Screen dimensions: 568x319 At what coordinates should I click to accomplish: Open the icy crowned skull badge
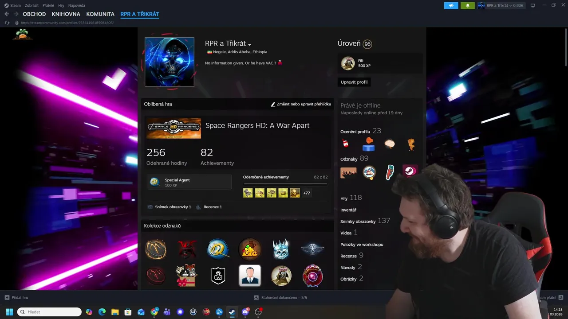[x=281, y=249]
